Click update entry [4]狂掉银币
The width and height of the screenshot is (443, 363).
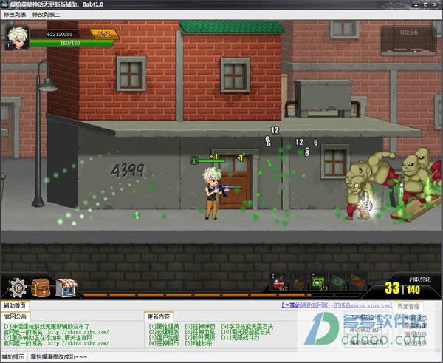[164, 343]
